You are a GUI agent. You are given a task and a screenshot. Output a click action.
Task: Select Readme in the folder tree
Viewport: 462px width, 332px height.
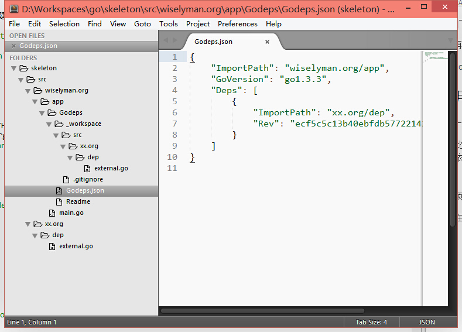[x=78, y=202]
